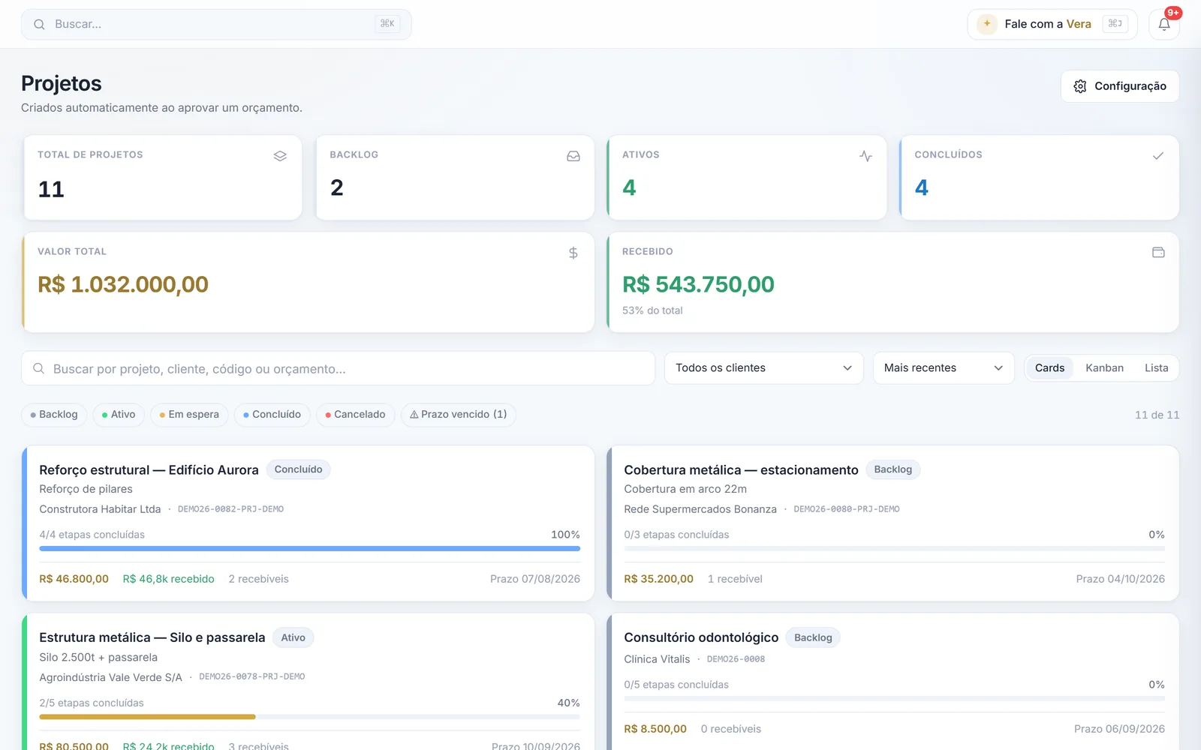Click the Ativos count 4 card
The width and height of the screenshot is (1201, 750).
point(747,178)
